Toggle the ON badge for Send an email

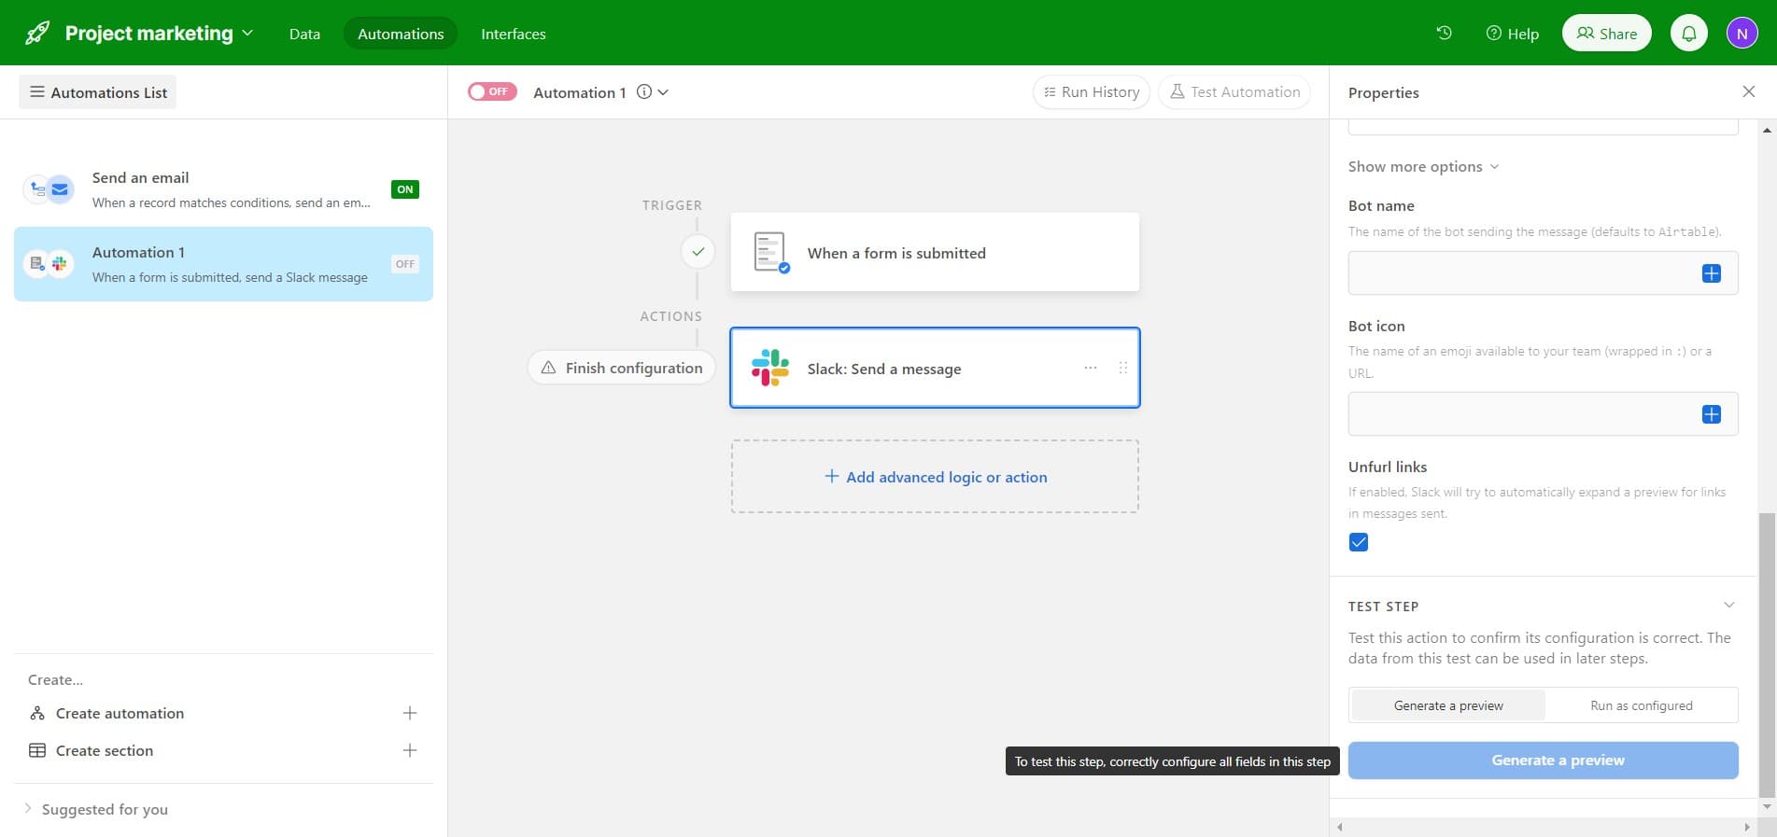(404, 189)
